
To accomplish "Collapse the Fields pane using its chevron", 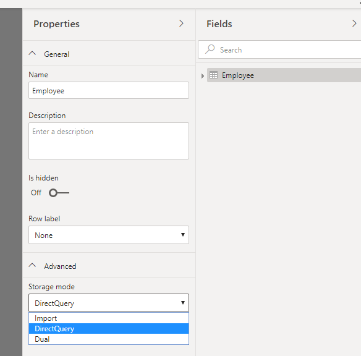I will (354, 23).
